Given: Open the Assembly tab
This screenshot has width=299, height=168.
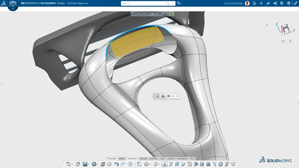Looking at the screenshot, I should coord(154,159).
